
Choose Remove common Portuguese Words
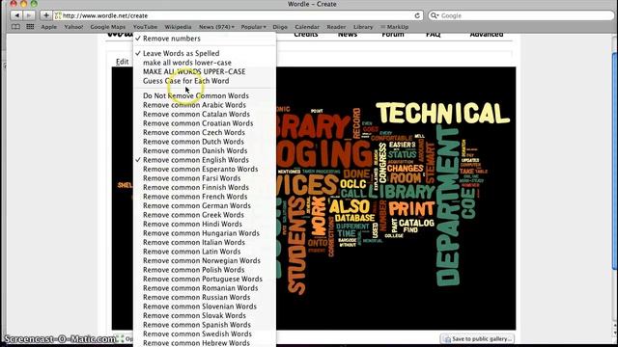205,279
